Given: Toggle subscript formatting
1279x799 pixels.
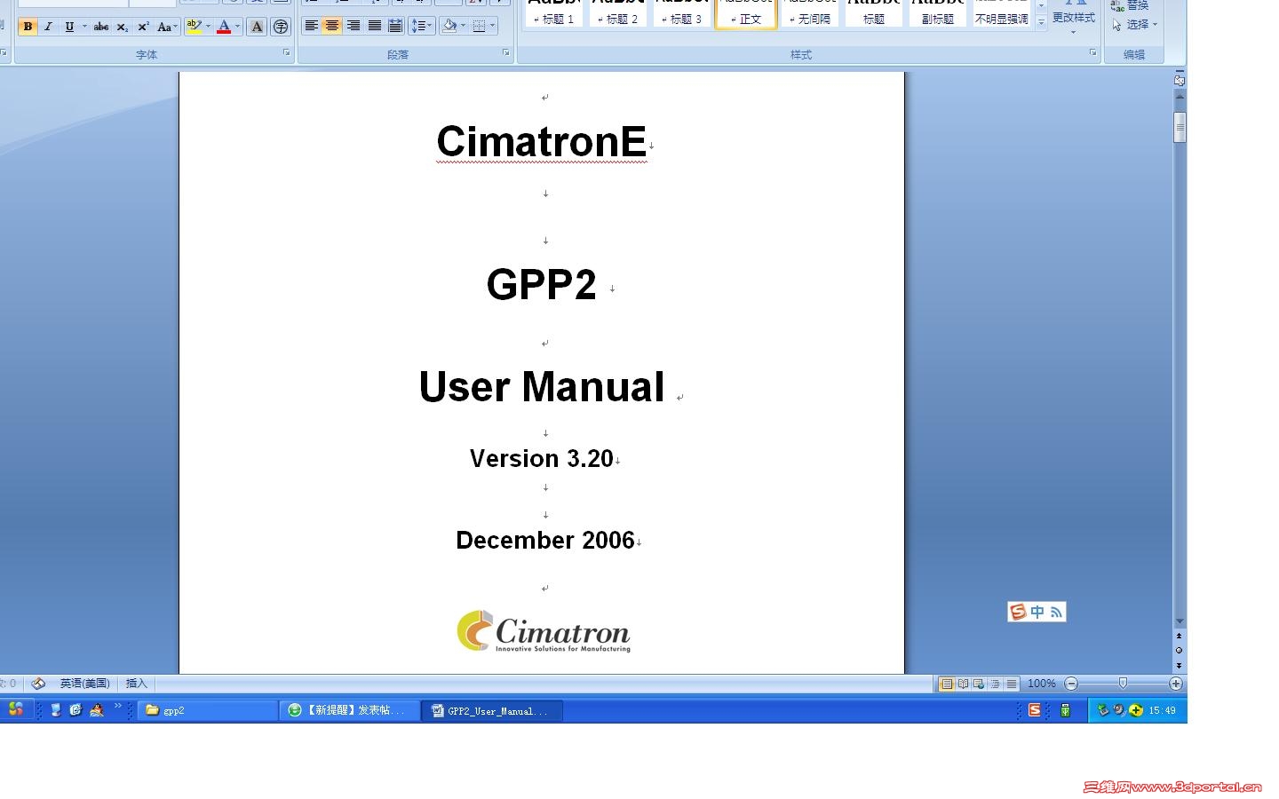Looking at the screenshot, I should (123, 27).
